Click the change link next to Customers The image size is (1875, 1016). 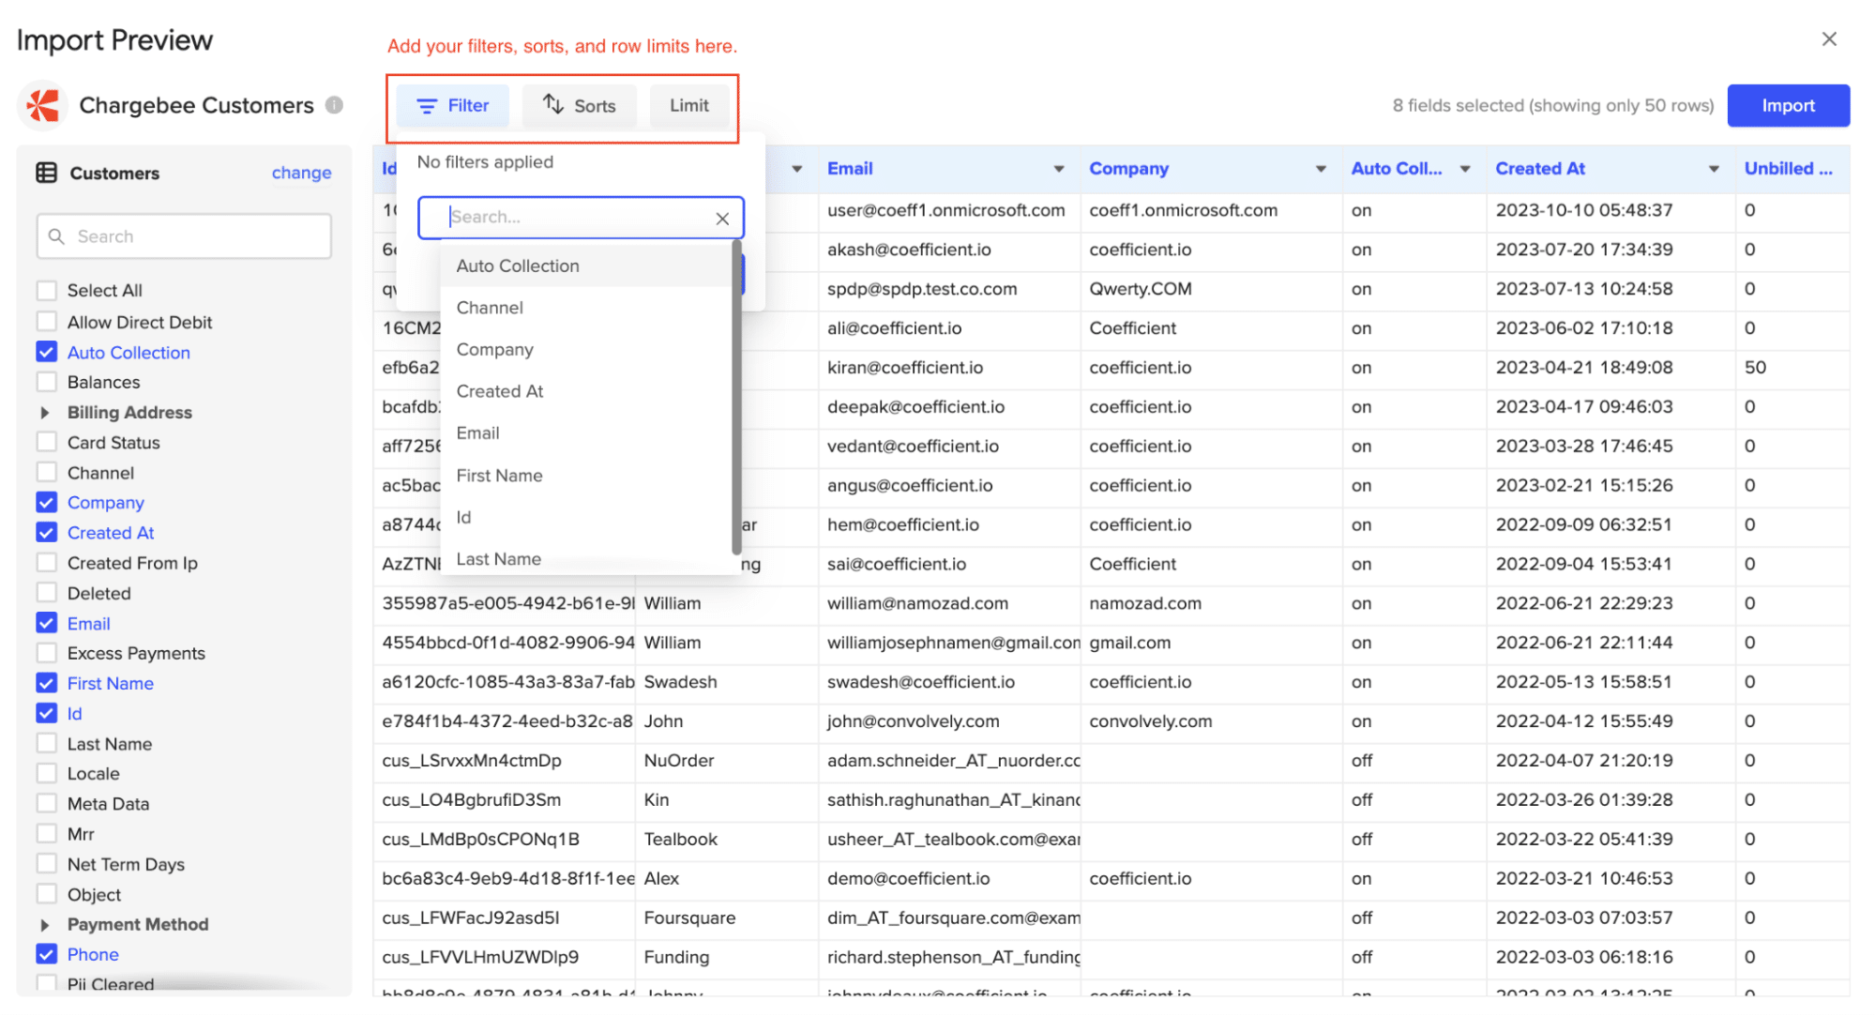pyautogui.click(x=301, y=173)
